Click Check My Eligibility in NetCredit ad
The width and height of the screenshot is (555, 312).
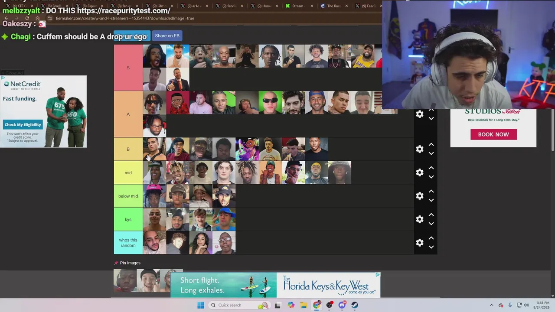coord(23,124)
